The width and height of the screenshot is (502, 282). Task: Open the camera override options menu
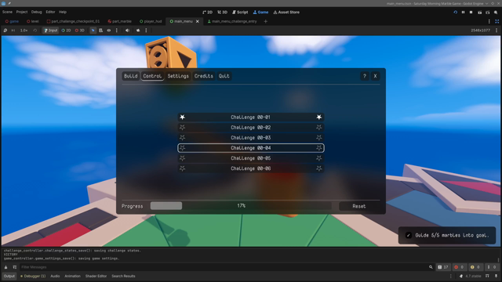point(146,31)
